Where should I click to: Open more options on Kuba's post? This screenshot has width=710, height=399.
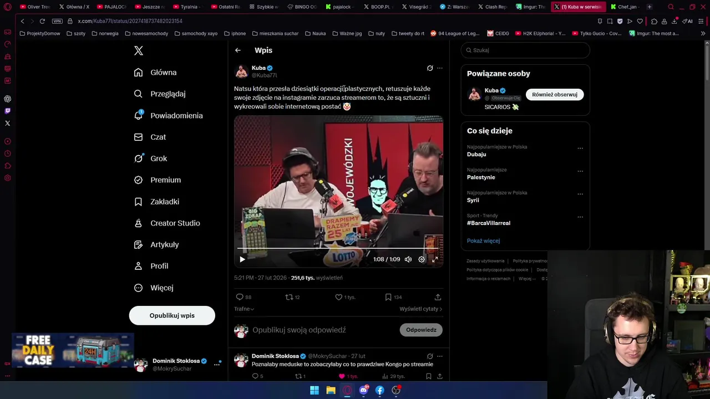[x=440, y=68]
